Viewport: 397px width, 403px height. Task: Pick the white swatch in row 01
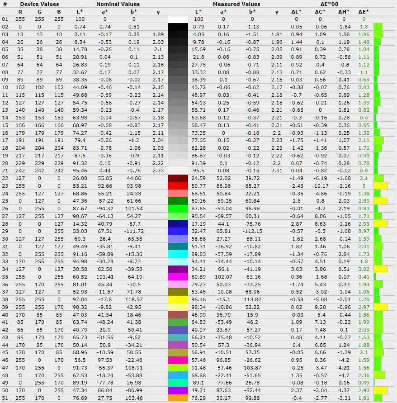(177, 19)
